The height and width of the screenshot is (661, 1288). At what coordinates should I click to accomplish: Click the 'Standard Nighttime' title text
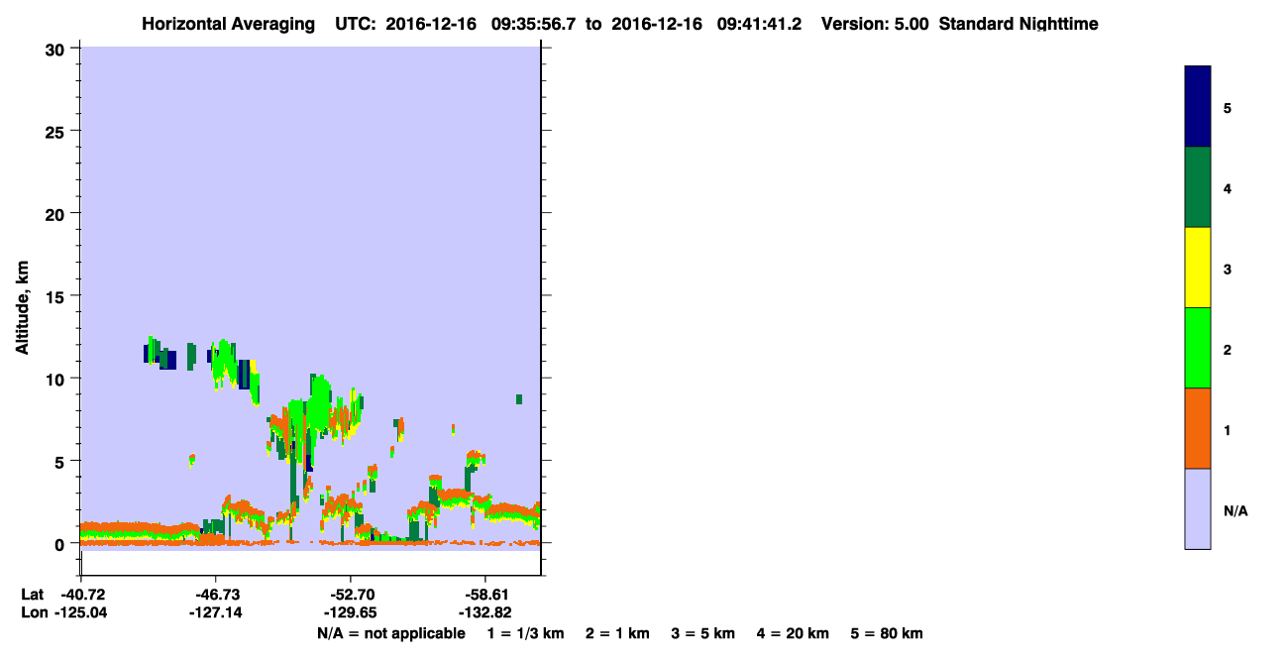[x=1019, y=24]
